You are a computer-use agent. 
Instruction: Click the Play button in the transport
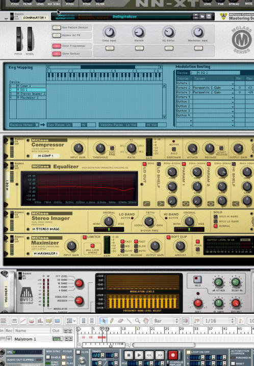(139, 355)
